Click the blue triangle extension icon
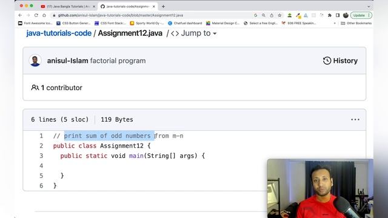Screen dimensions: 388x218 306,15
